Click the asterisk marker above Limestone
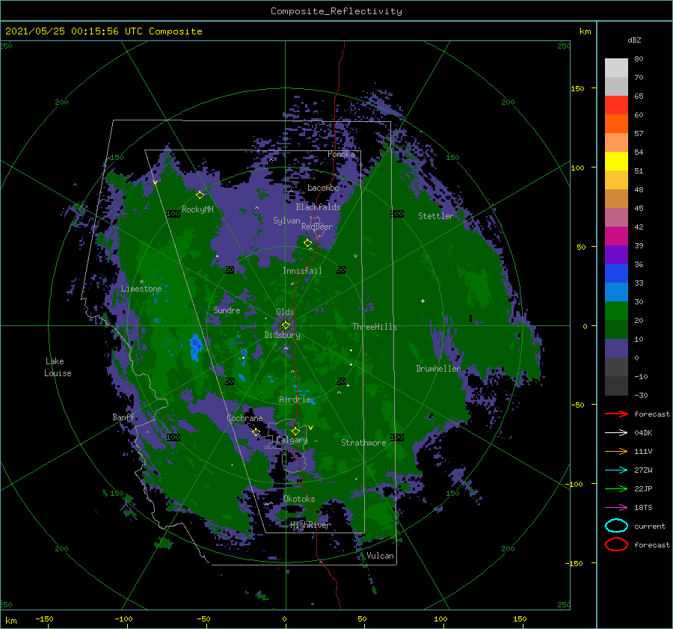Viewport: 673px width, 629px height. [141, 282]
